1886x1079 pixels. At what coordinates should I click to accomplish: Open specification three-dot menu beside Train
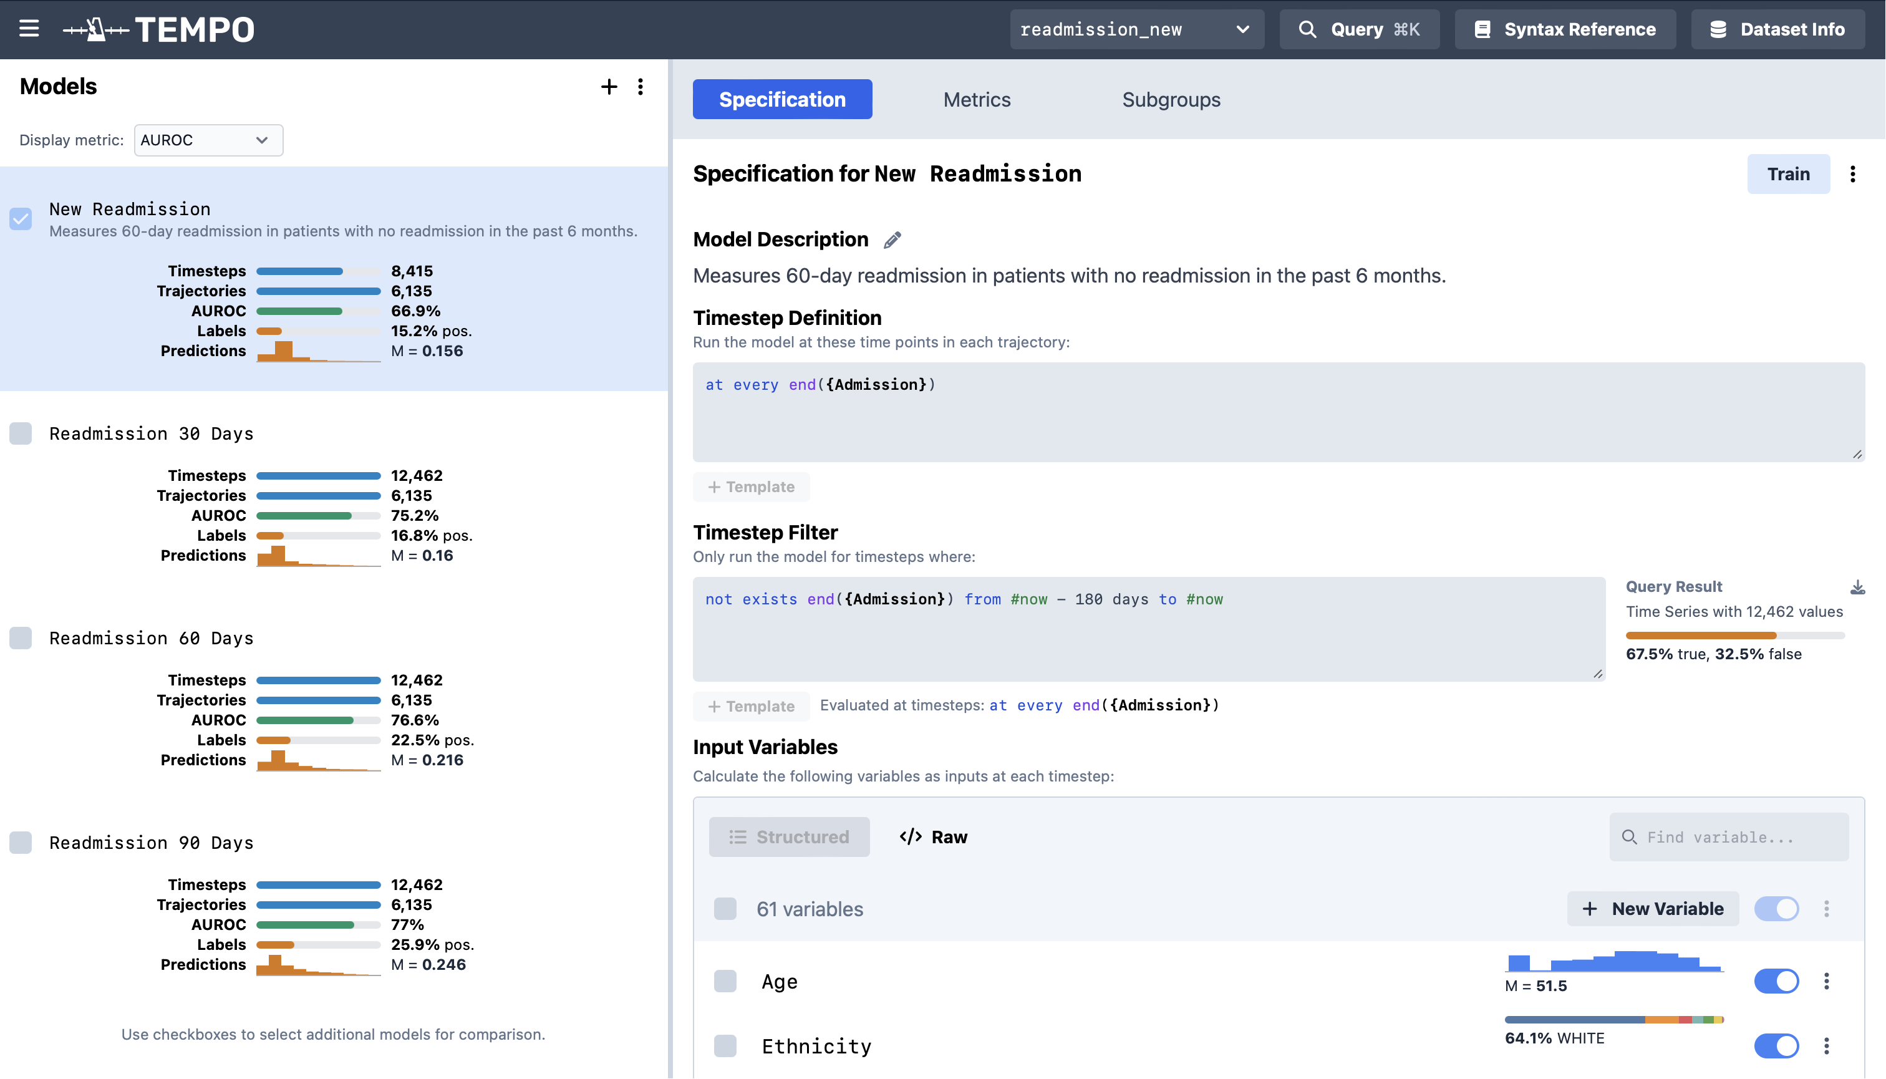pyautogui.click(x=1853, y=174)
